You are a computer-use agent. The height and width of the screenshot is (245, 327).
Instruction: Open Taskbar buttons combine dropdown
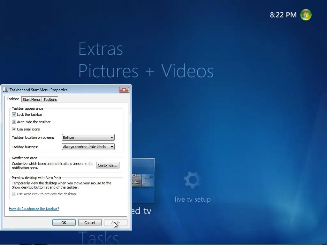[88, 147]
